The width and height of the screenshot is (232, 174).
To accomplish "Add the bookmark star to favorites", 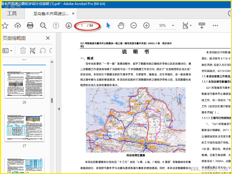I will coord(5,26).
